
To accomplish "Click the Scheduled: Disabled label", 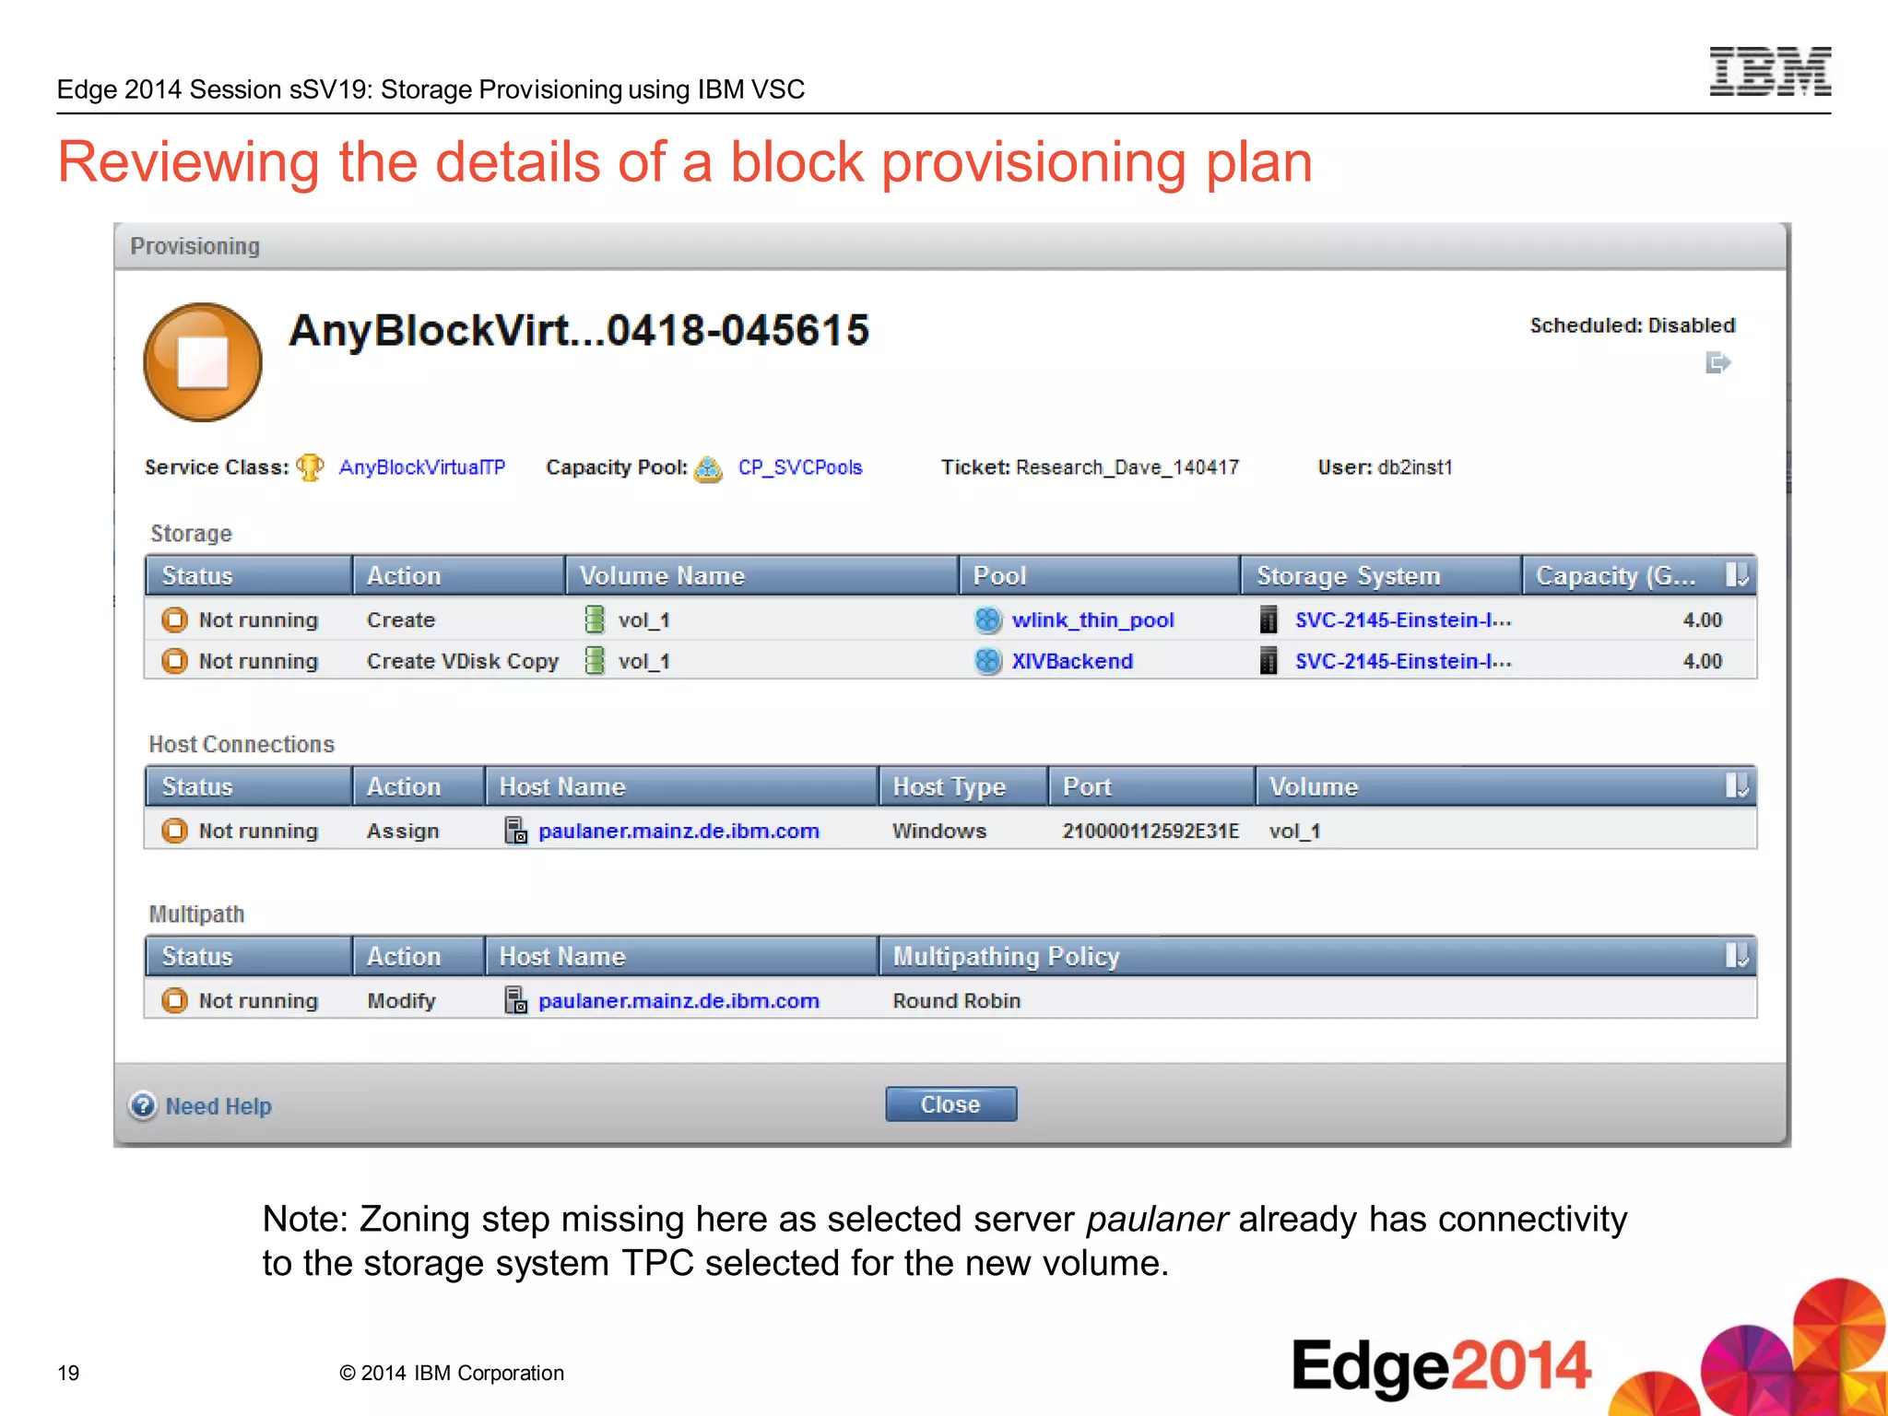I will point(1633,325).
